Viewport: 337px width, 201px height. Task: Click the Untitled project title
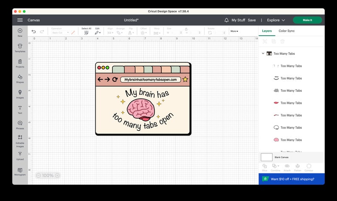pyautogui.click(x=131, y=20)
